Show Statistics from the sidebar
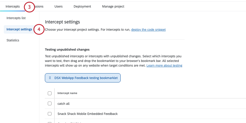Viewport: 246px width, 123px height. [13, 40]
